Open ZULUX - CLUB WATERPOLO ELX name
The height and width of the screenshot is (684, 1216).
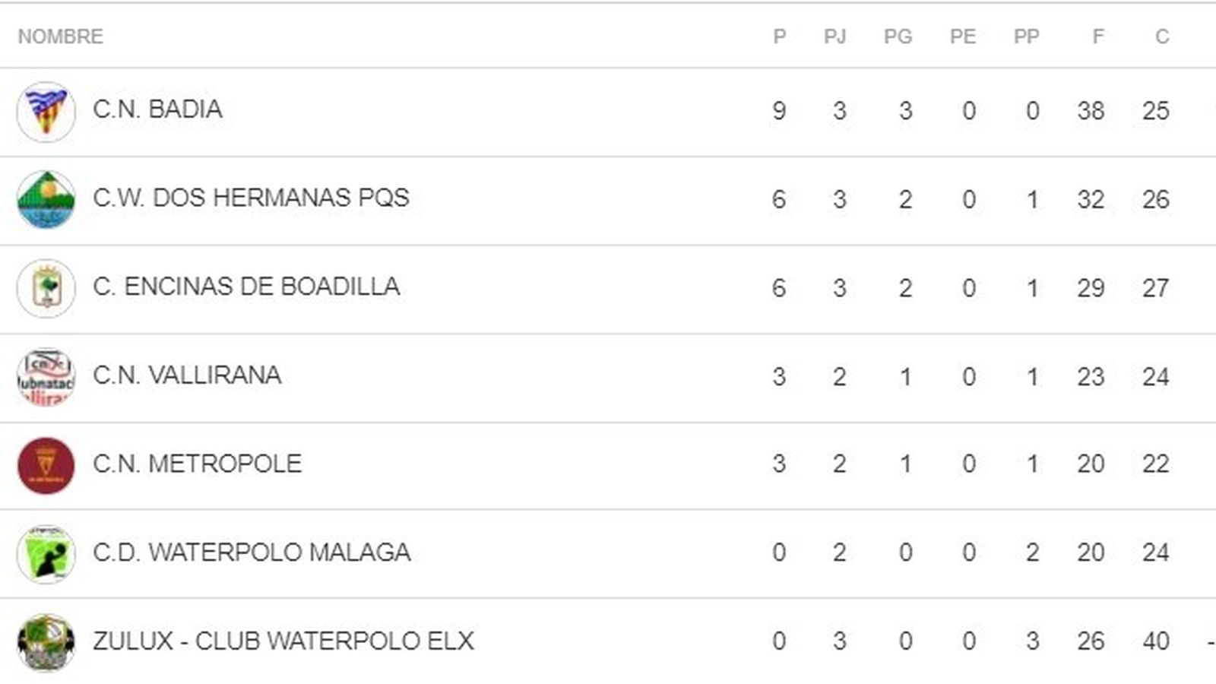click(x=283, y=641)
